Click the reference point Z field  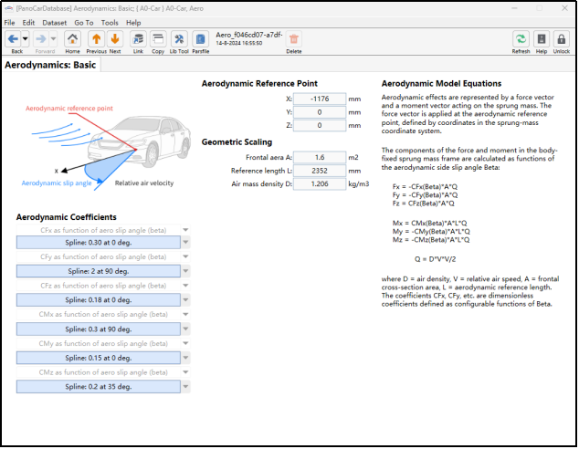pyautogui.click(x=320, y=125)
